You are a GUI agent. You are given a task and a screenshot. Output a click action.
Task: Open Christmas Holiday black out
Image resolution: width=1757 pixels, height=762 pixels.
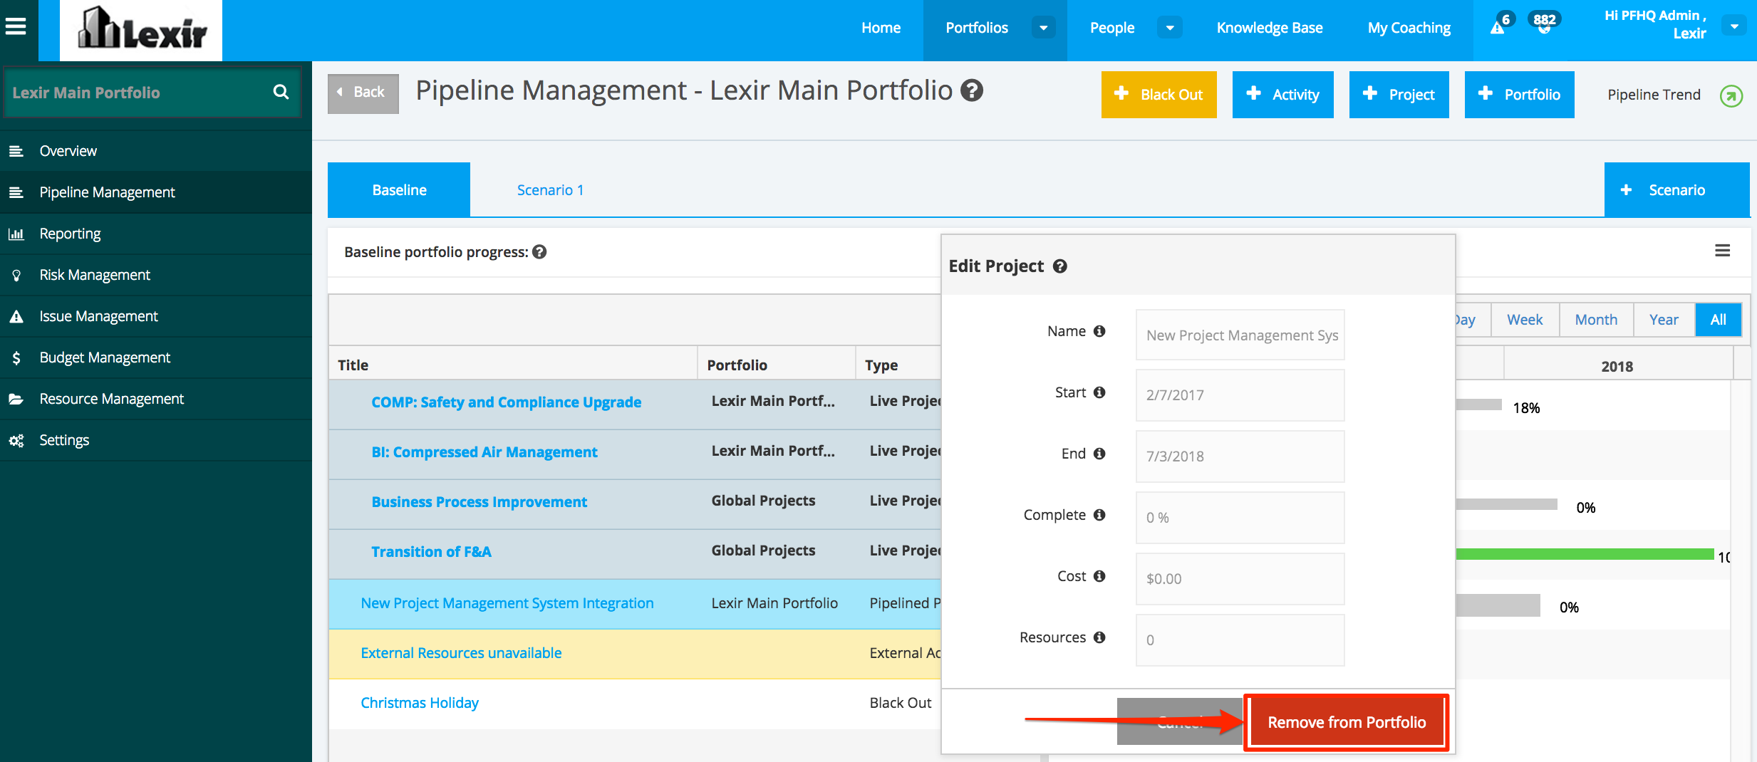420,703
